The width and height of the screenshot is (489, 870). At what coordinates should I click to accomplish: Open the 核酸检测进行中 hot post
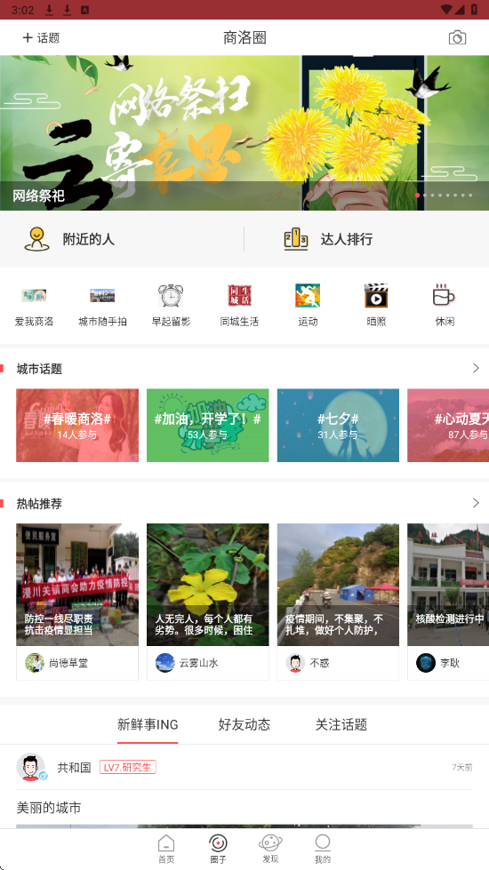coord(448,585)
